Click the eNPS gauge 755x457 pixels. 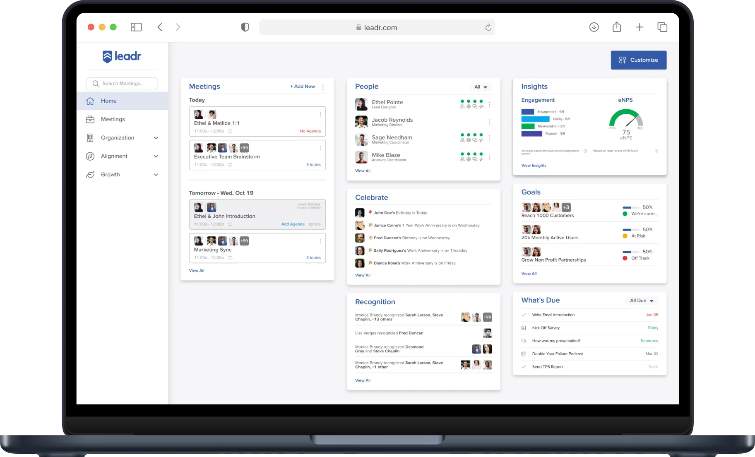626,119
